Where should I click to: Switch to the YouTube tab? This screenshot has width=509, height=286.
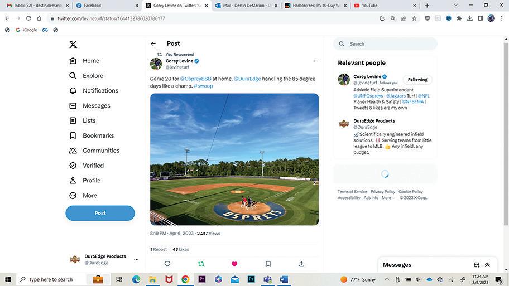[385, 6]
